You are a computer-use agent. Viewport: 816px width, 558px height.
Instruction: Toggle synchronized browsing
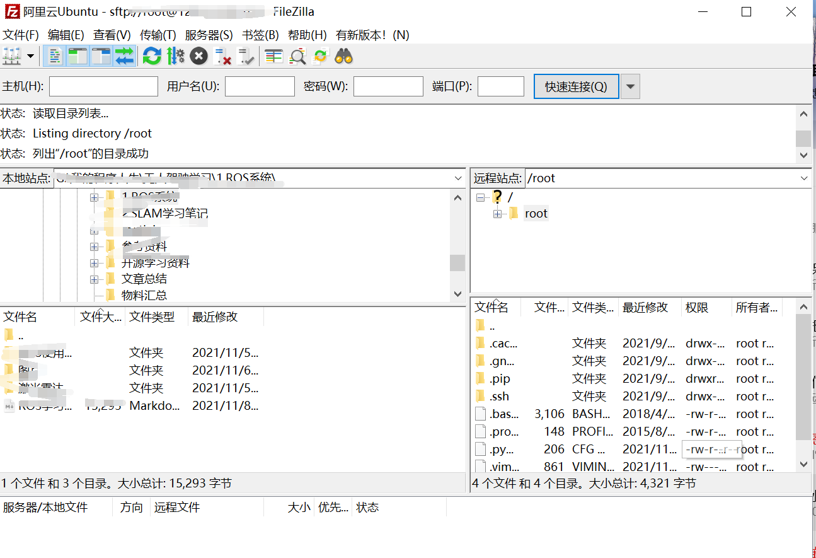[320, 56]
